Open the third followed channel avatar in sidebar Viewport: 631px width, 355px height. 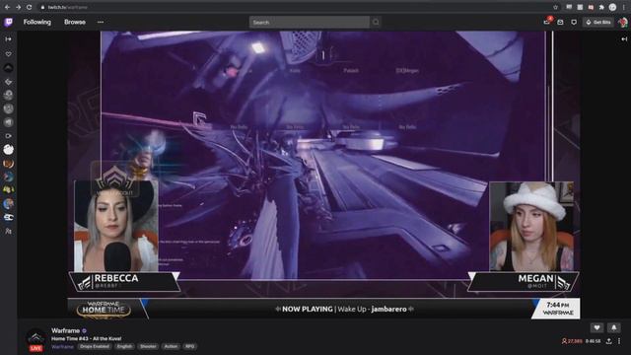tap(8, 95)
